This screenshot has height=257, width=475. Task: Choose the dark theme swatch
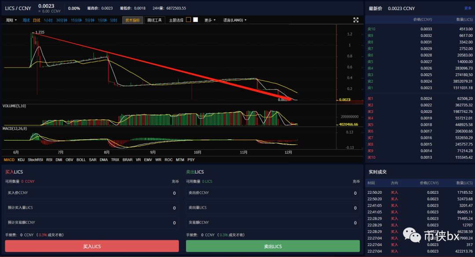tap(188, 20)
